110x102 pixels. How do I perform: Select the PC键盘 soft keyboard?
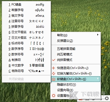[x=26, y=5]
